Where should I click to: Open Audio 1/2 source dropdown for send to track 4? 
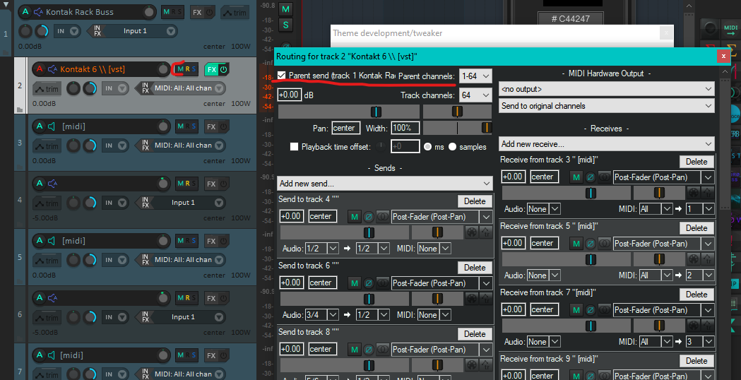tap(322, 248)
